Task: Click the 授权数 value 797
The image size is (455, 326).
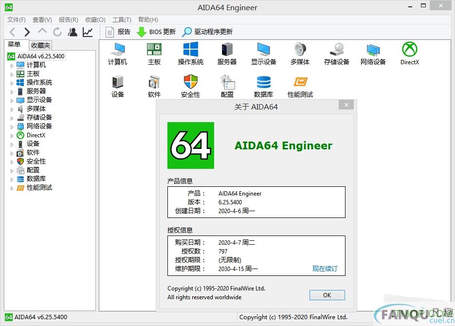Action: (x=223, y=251)
